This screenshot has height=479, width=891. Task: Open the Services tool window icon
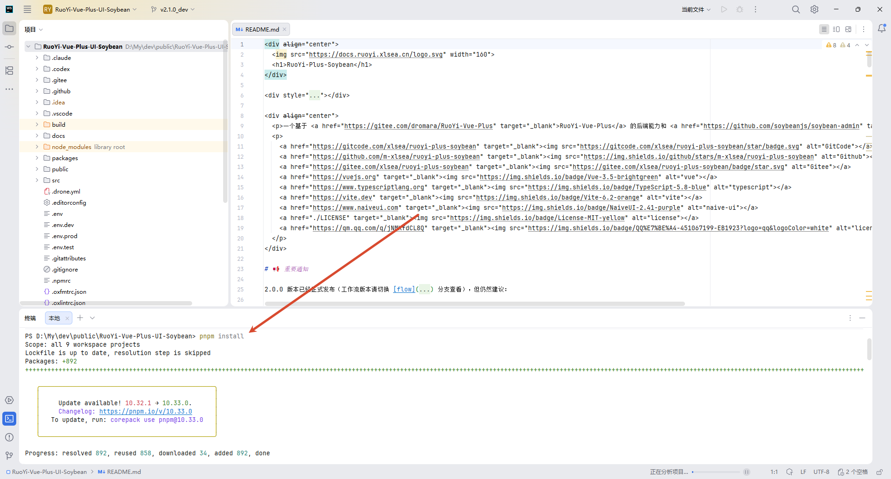(9, 400)
